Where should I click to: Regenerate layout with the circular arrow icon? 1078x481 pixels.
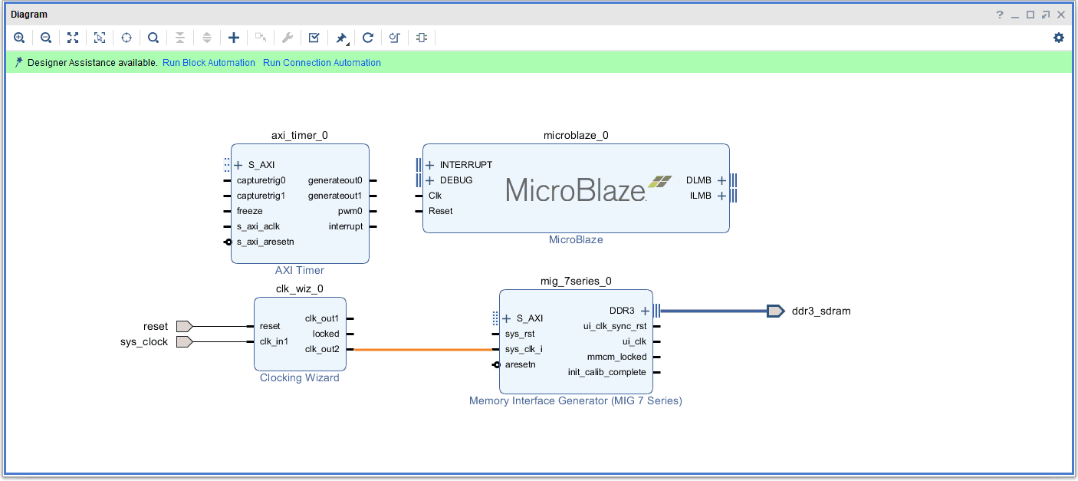[x=368, y=38]
